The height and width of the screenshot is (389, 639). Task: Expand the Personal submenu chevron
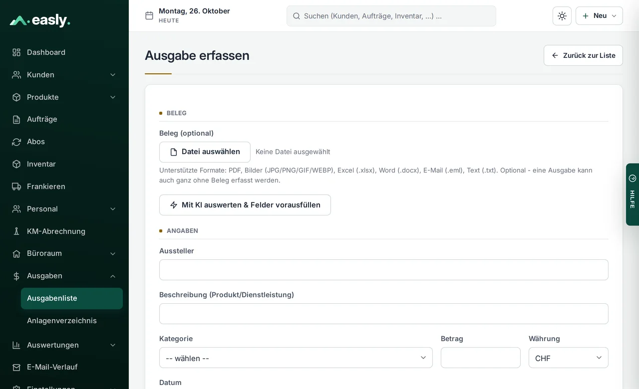click(x=113, y=209)
